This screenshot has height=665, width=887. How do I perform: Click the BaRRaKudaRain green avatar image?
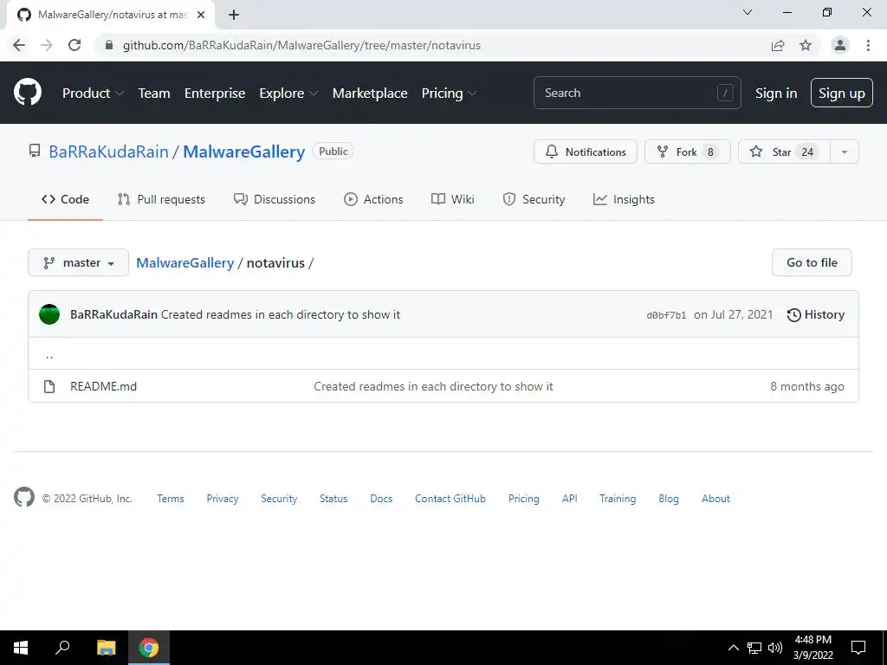tap(49, 314)
